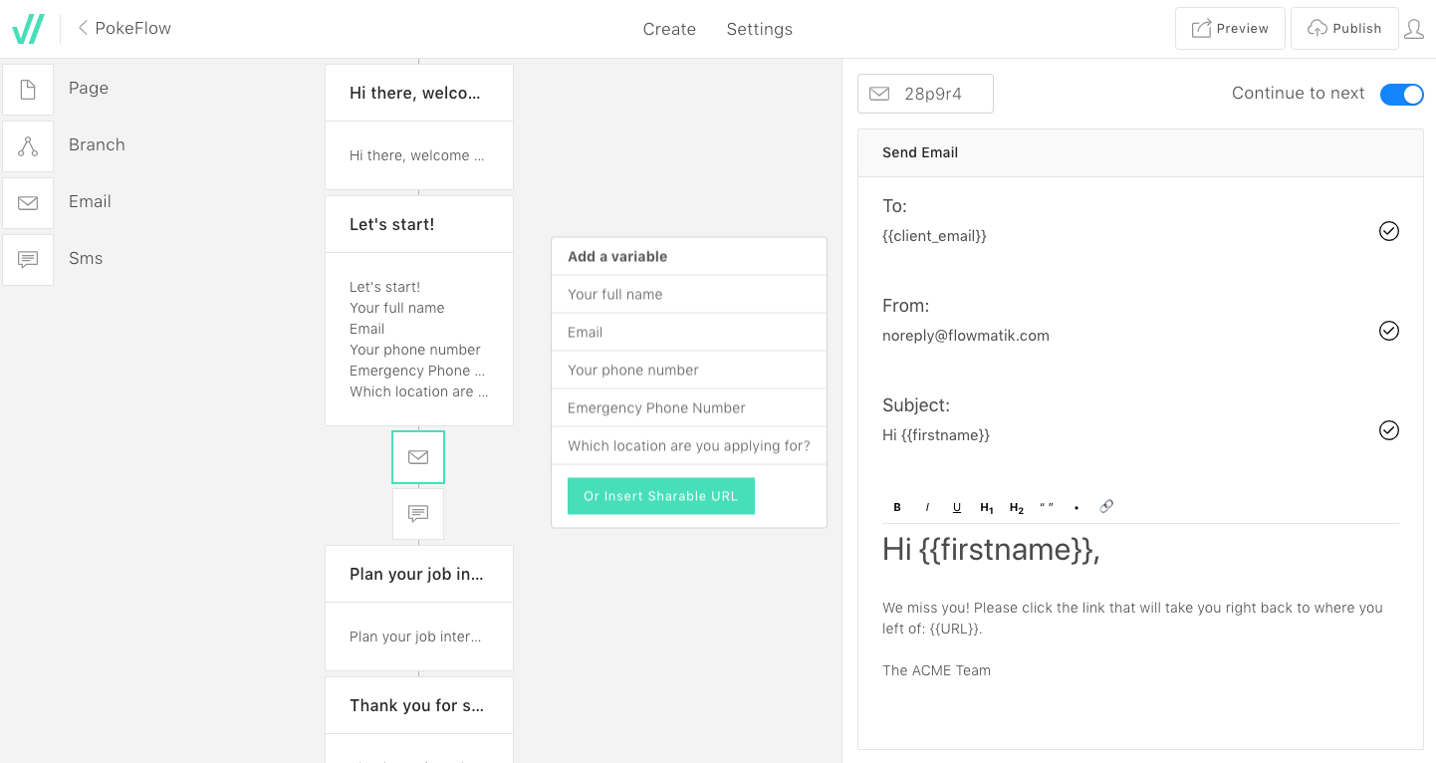This screenshot has width=1436, height=763.
Task: Pick the 'Your full name' variable
Action: 688,295
